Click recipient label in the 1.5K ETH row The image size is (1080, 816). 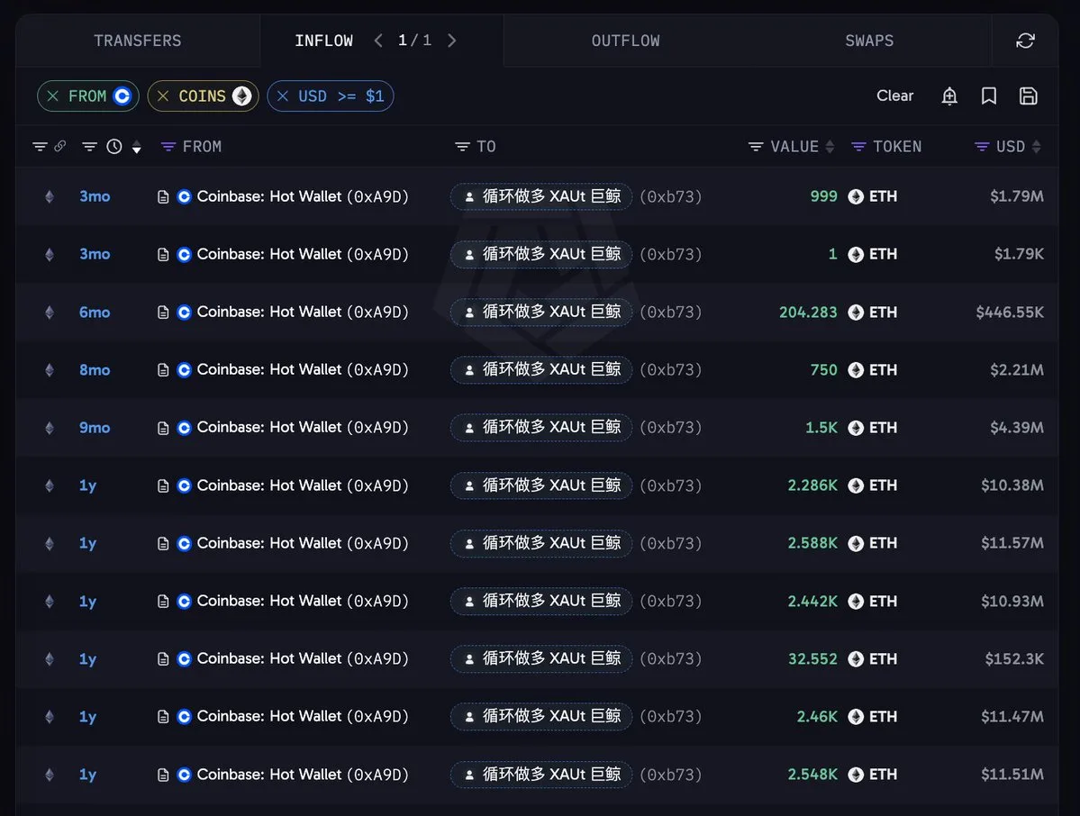click(x=541, y=428)
